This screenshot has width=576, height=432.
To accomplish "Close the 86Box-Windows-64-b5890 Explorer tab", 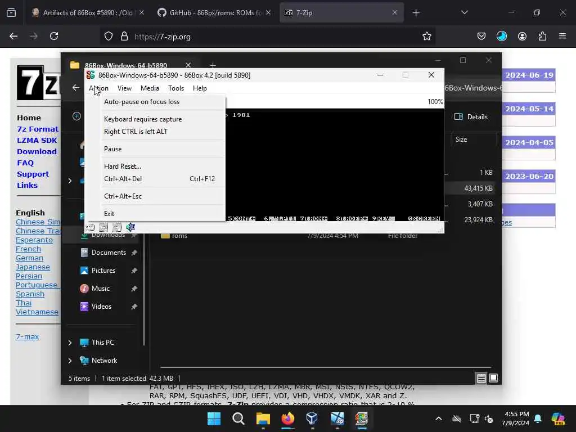I will [188, 65].
